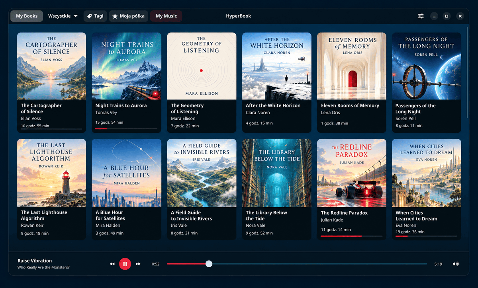Open Moja półka star shelf
478x288 pixels.
point(128,16)
